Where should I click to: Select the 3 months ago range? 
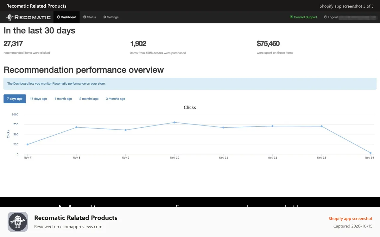tap(115, 99)
